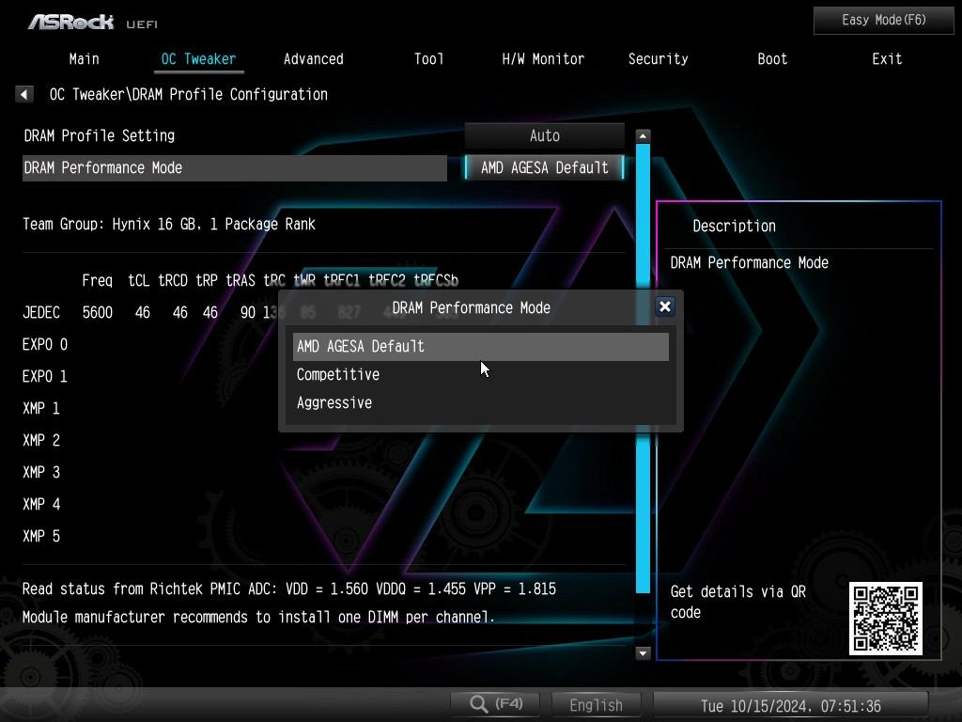Click the XMP 5 profile row

pyautogui.click(x=41, y=536)
